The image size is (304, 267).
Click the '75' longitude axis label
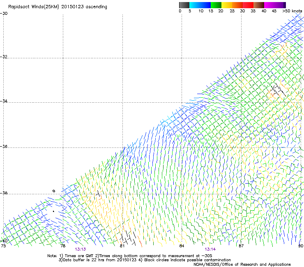3,246
